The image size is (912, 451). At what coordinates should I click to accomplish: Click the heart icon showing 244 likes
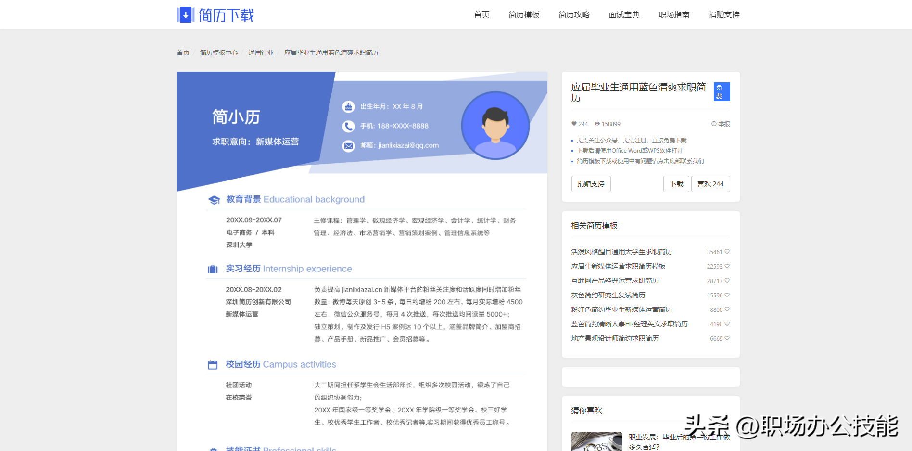point(575,124)
